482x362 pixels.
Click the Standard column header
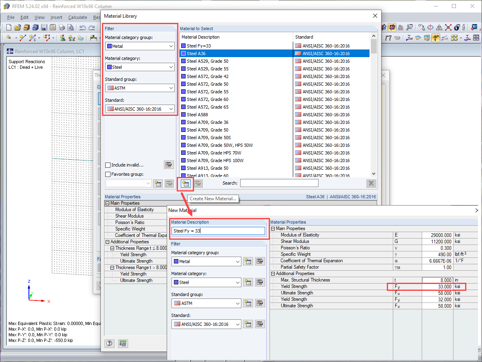(331, 37)
